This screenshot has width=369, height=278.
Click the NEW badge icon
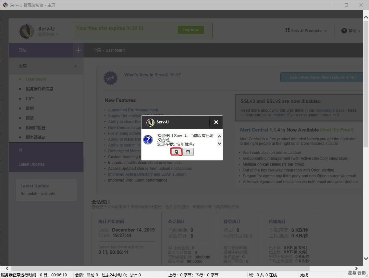coord(110,78)
